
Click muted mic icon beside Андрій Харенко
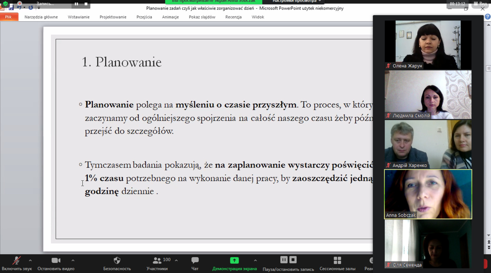(x=389, y=166)
